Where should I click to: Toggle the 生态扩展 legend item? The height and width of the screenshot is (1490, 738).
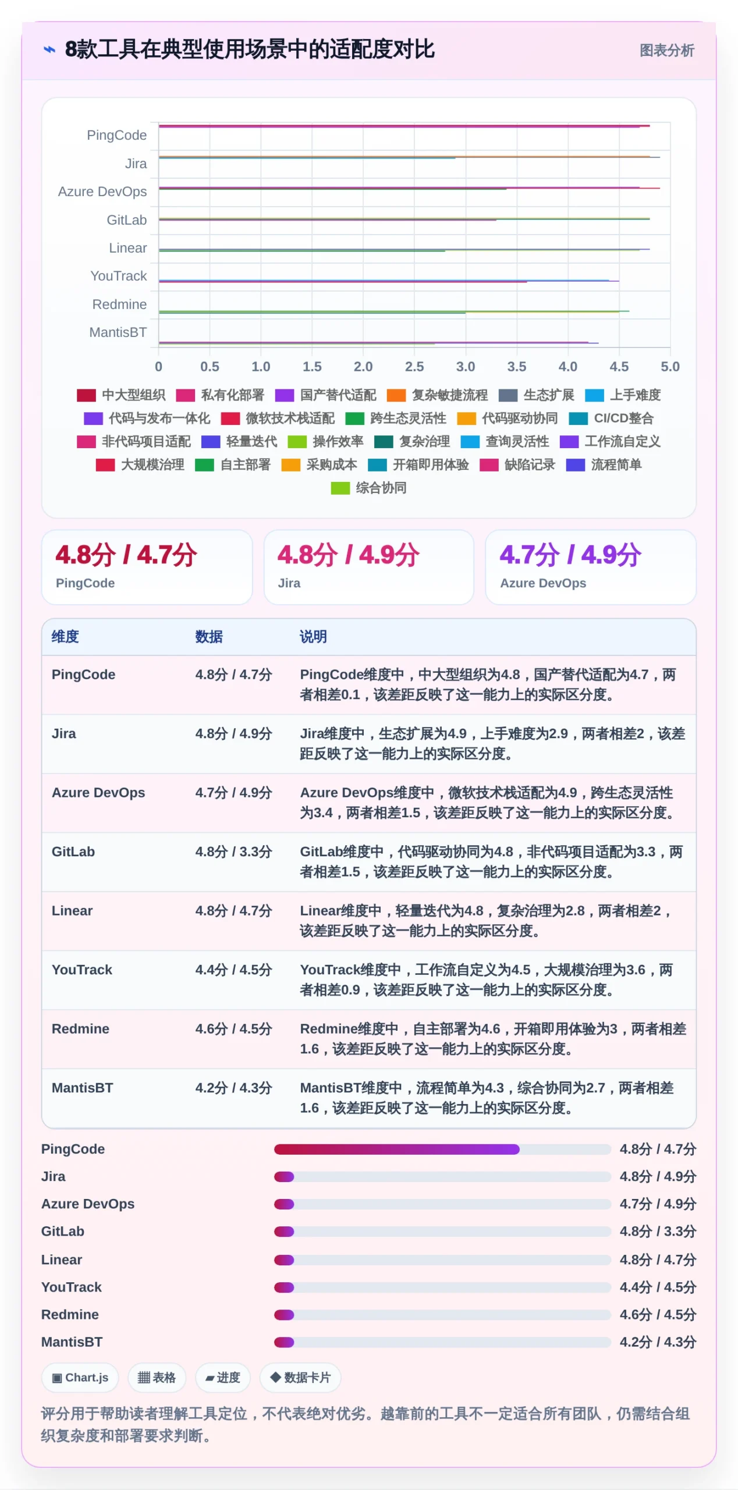[x=537, y=395]
